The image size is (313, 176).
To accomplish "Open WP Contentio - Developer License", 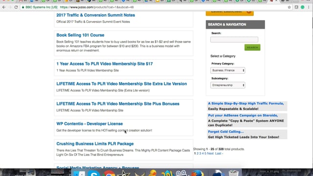I will (89, 124).
